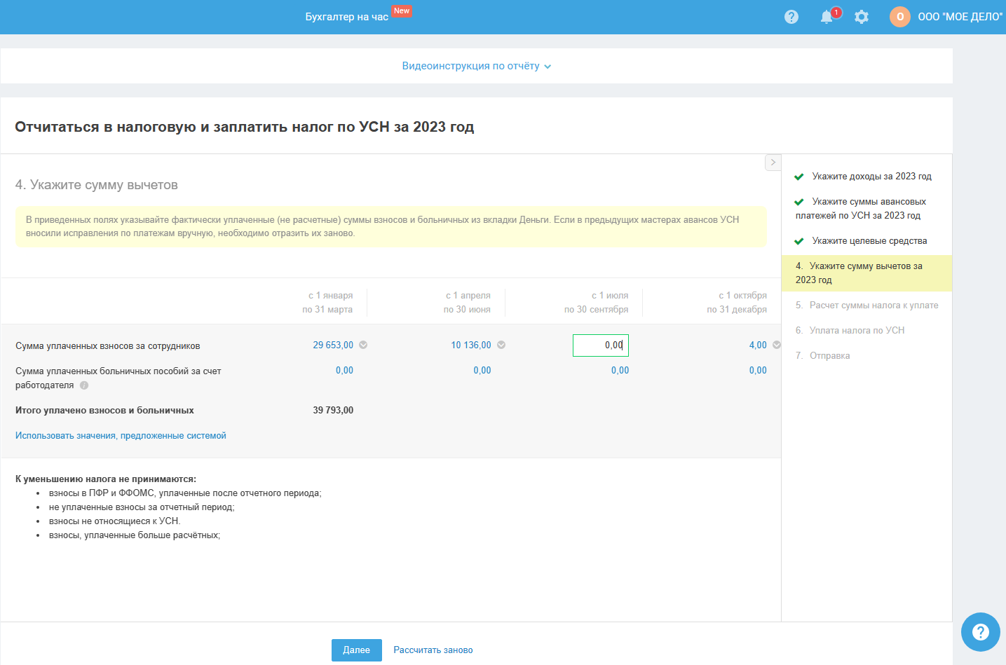
Task: Edit the contributions value 29 653,00
Action: pyautogui.click(x=333, y=345)
